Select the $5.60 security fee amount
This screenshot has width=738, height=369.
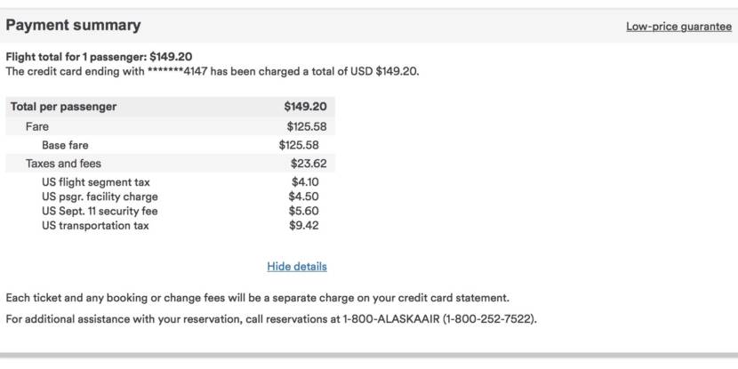coord(303,212)
